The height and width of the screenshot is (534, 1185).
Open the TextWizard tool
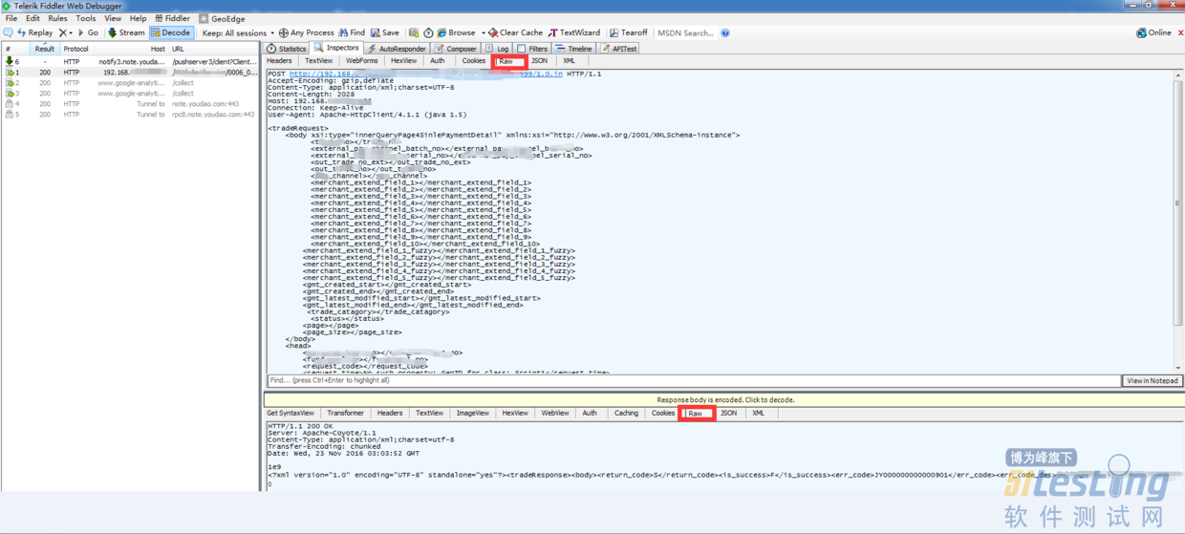tap(574, 32)
